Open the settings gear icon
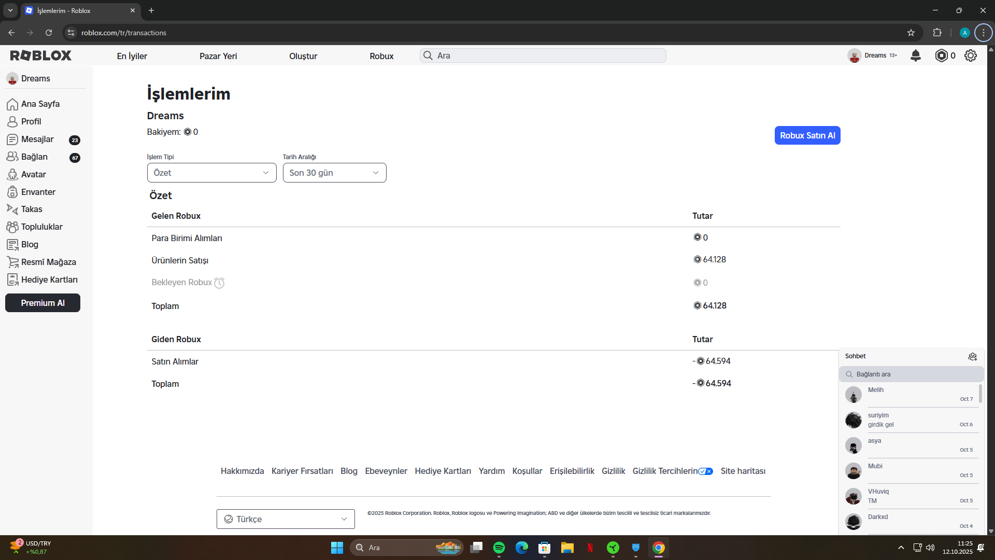This screenshot has height=560, width=995. (971, 55)
